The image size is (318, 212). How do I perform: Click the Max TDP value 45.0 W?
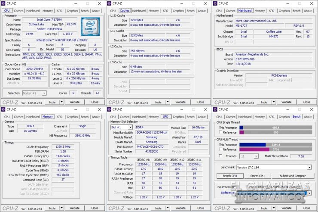pos(71,24)
